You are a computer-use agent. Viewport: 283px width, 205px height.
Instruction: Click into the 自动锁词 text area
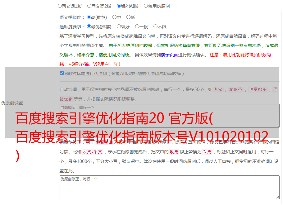pyautogui.click(x=170, y=116)
